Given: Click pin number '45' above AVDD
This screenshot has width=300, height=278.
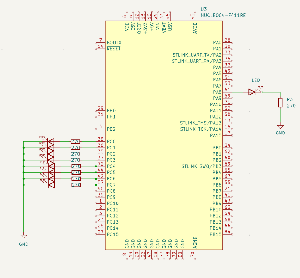Looking at the screenshot, I should pyautogui.click(x=192, y=16).
